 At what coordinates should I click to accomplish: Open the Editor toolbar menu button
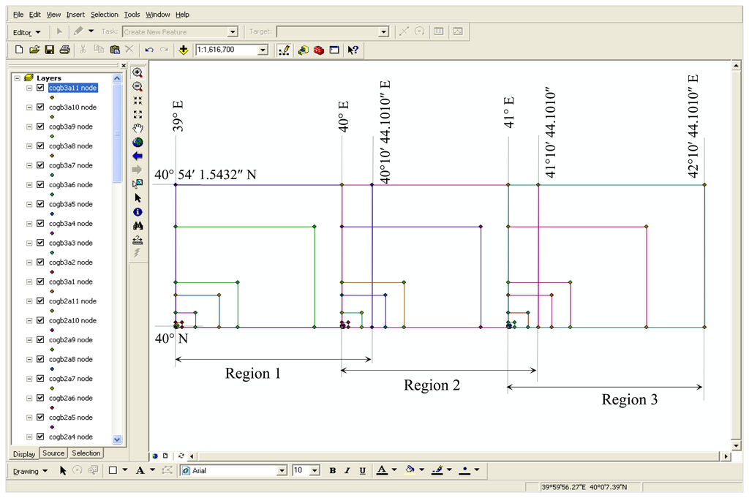click(27, 32)
